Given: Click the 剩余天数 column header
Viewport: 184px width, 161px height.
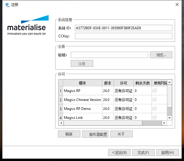Looking at the screenshot, I should [142, 83].
